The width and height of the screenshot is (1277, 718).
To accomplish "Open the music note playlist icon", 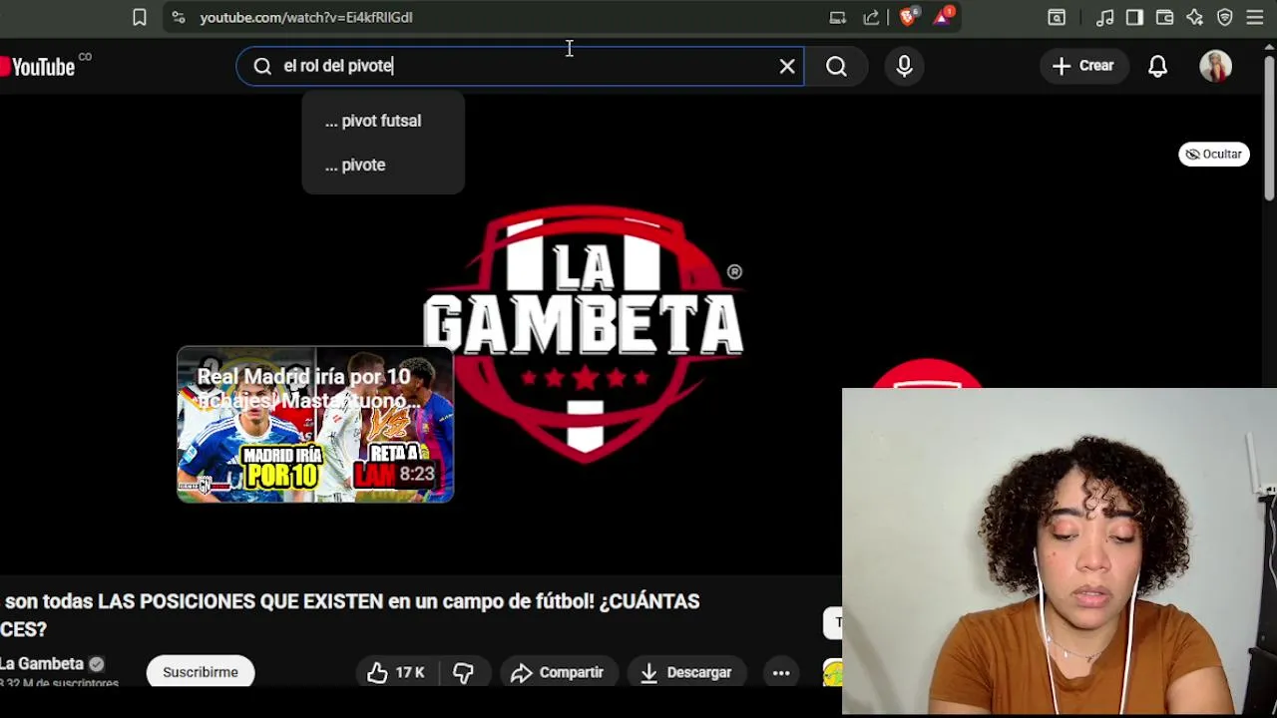I will (x=1105, y=17).
